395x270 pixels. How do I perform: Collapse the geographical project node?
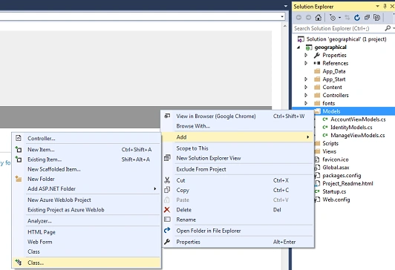[x=298, y=47]
